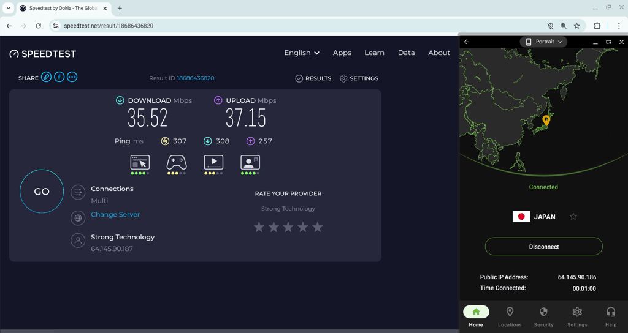Click the Strong Technology IP 64.145.90.187
Viewport: 628px width, 333px height.
point(112,249)
